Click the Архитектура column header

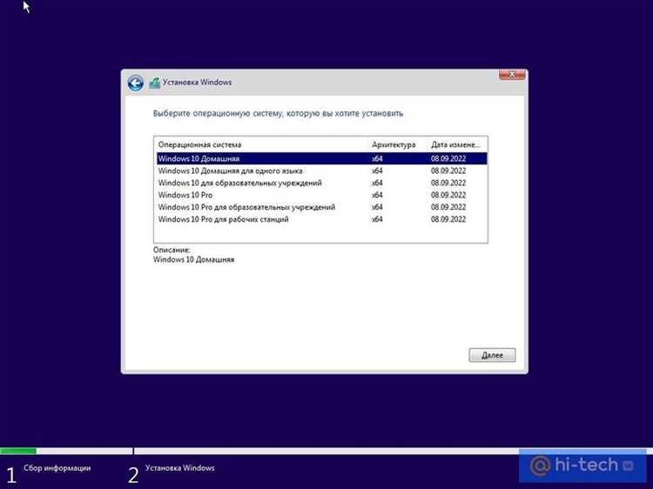point(398,144)
